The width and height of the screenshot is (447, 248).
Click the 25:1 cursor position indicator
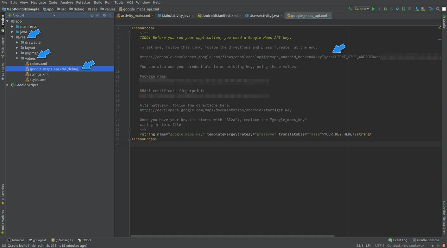tap(360, 245)
